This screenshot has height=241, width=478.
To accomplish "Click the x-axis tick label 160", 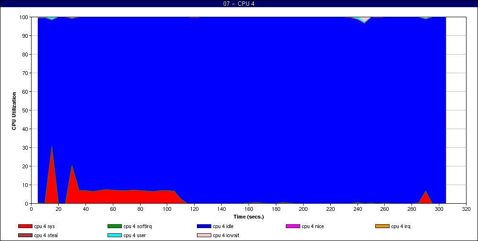I will tap(249, 209).
